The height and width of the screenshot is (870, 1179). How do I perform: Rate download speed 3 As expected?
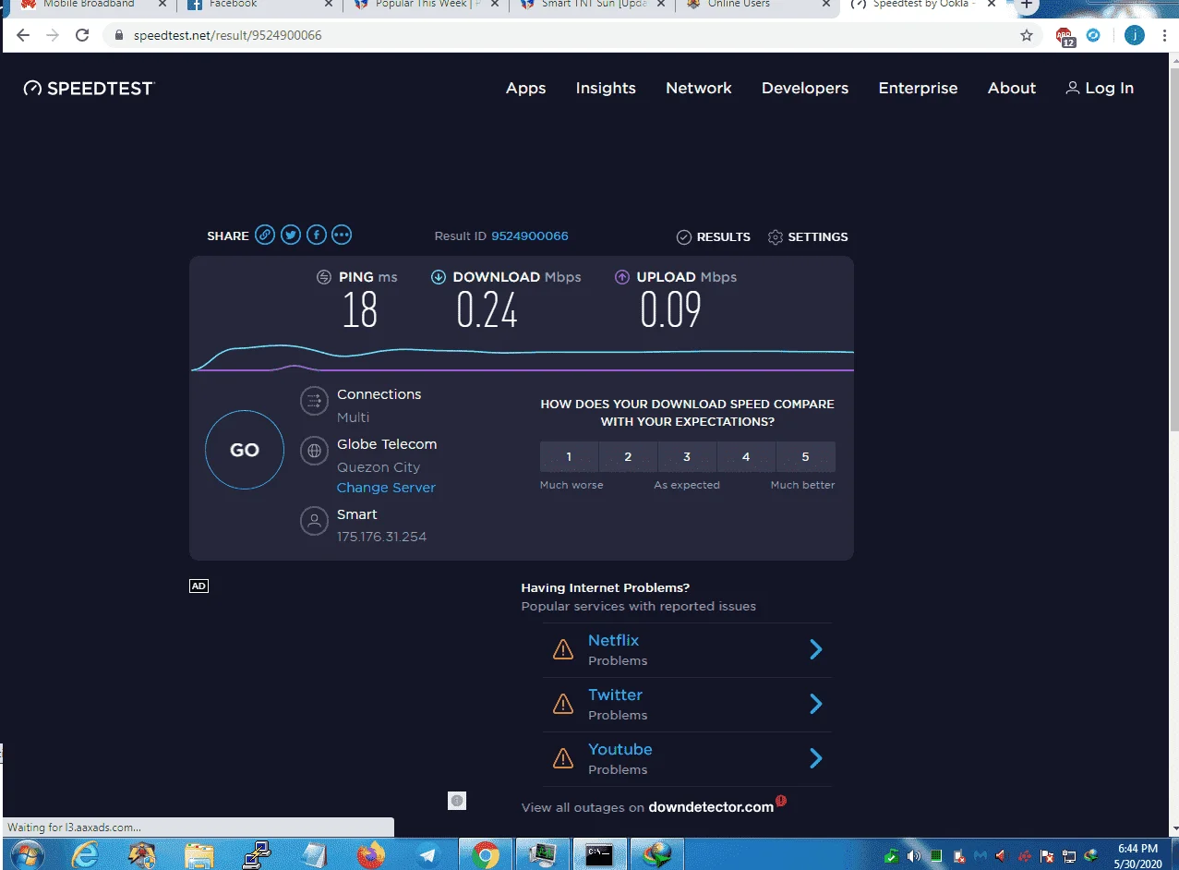(687, 457)
